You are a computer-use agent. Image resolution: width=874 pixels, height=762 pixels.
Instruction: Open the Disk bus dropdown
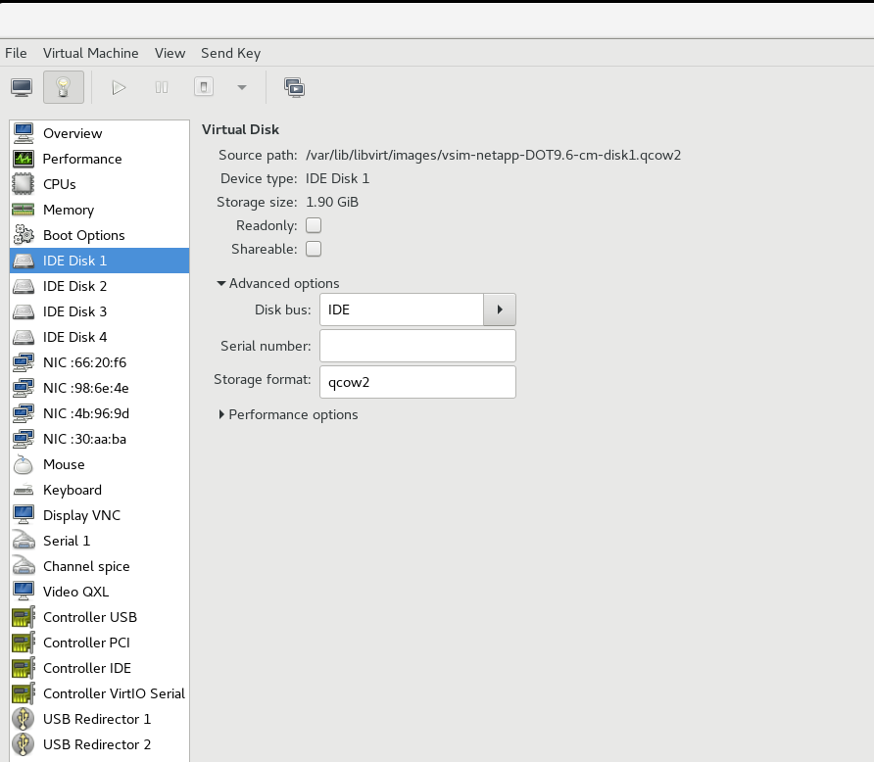click(499, 309)
